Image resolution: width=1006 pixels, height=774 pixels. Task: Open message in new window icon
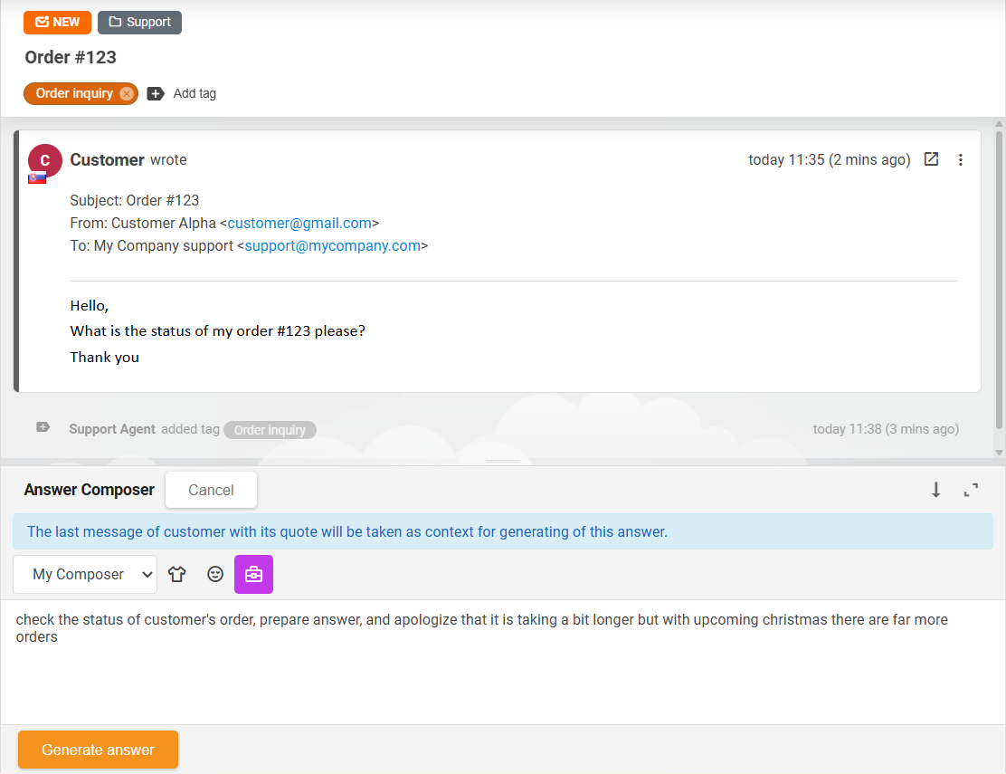pos(931,159)
